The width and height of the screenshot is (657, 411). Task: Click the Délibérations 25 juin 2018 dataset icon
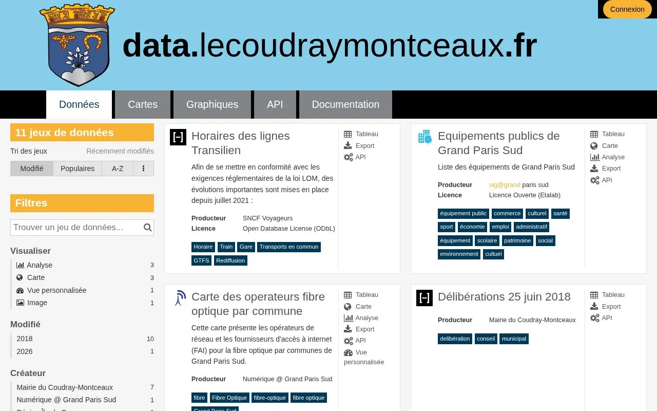[x=424, y=297]
